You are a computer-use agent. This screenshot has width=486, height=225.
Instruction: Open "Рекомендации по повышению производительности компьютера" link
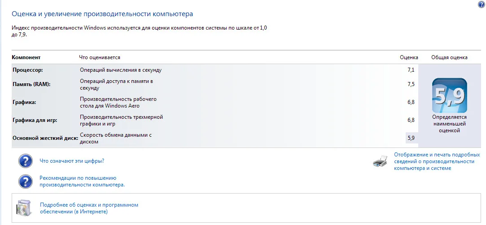(82, 181)
